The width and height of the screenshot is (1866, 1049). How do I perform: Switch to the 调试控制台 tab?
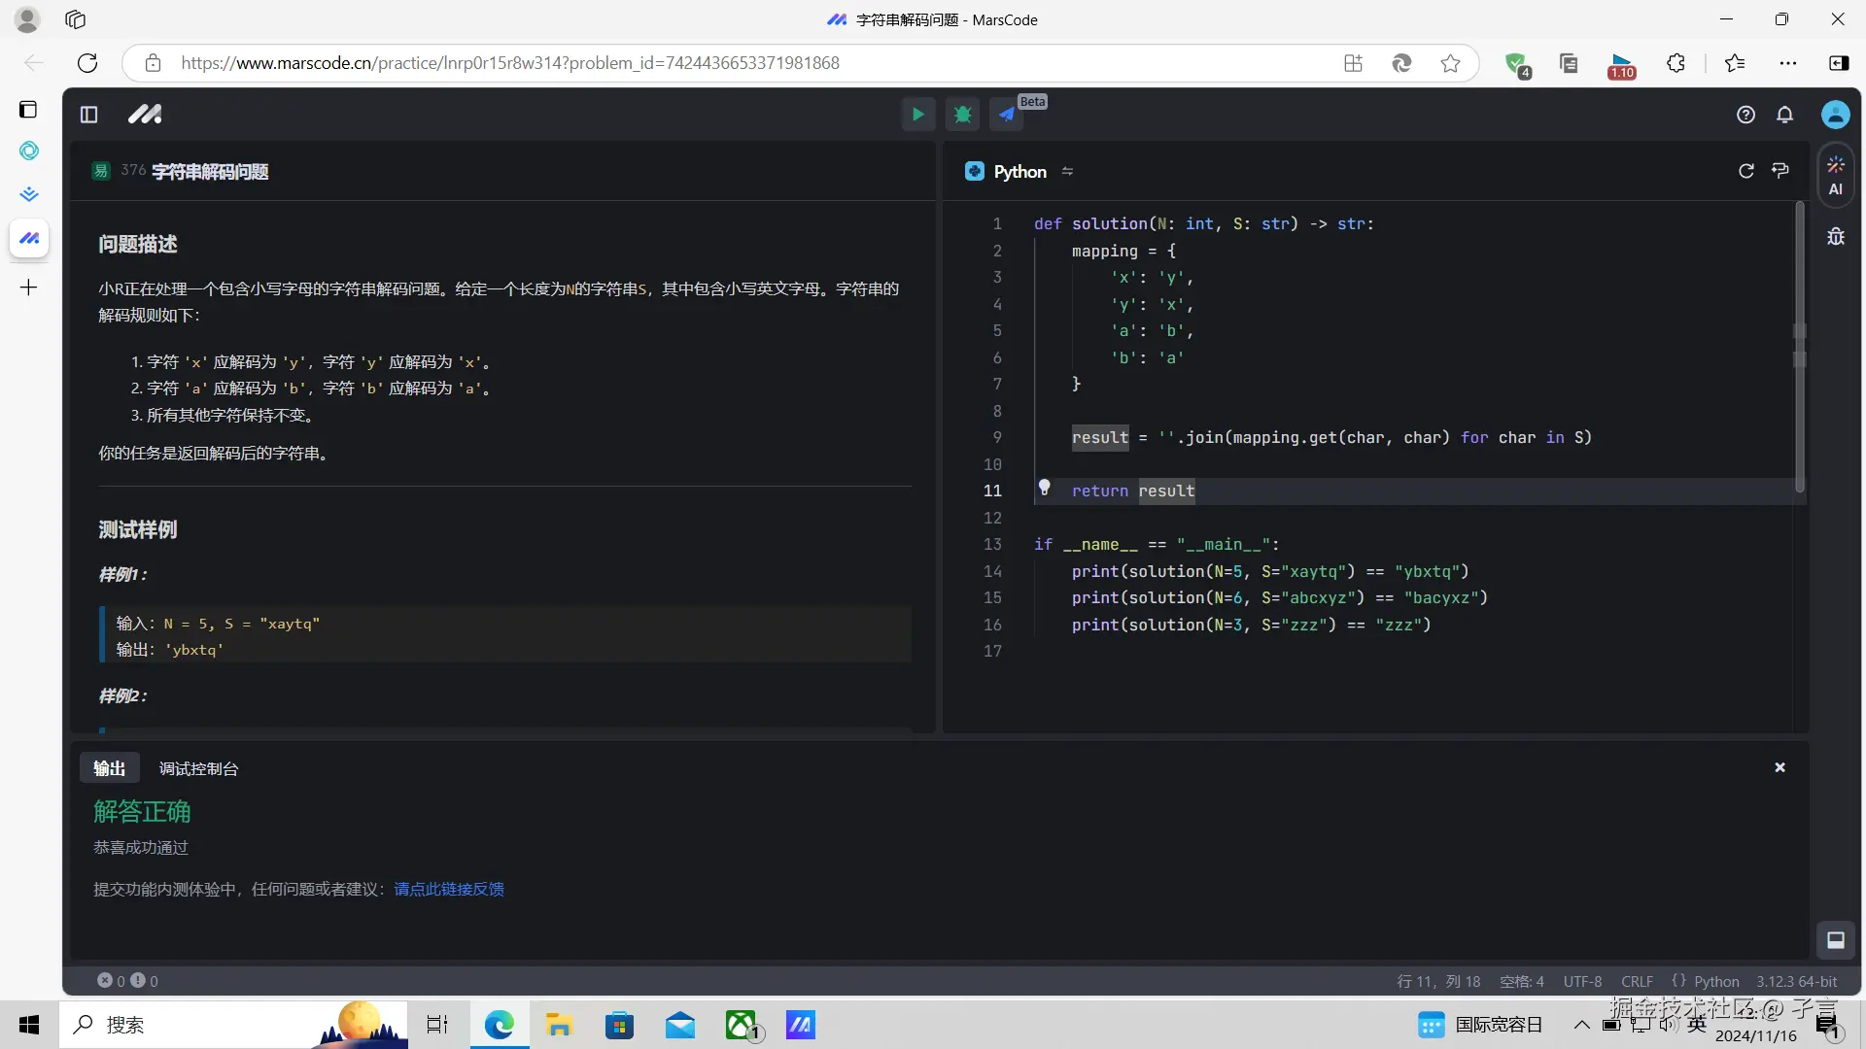click(x=198, y=768)
